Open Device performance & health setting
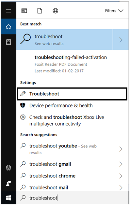 pyautogui.click(x=73, y=105)
